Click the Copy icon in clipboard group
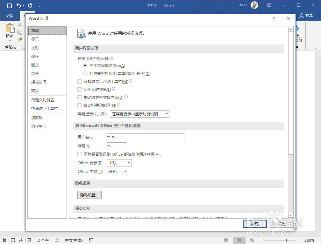Screen dimensions: 321x244 coord(20,32)
